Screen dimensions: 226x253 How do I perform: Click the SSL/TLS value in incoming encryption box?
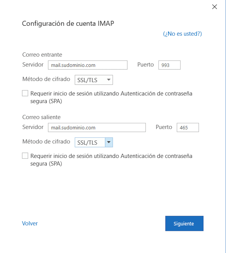pyautogui.click(x=88, y=80)
